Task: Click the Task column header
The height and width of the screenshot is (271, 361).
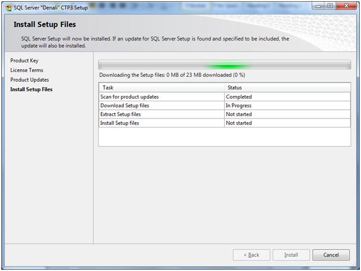Action: [161, 88]
